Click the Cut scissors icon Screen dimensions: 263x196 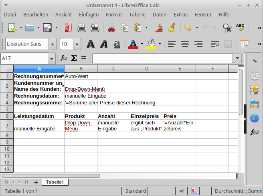coord(111,28)
